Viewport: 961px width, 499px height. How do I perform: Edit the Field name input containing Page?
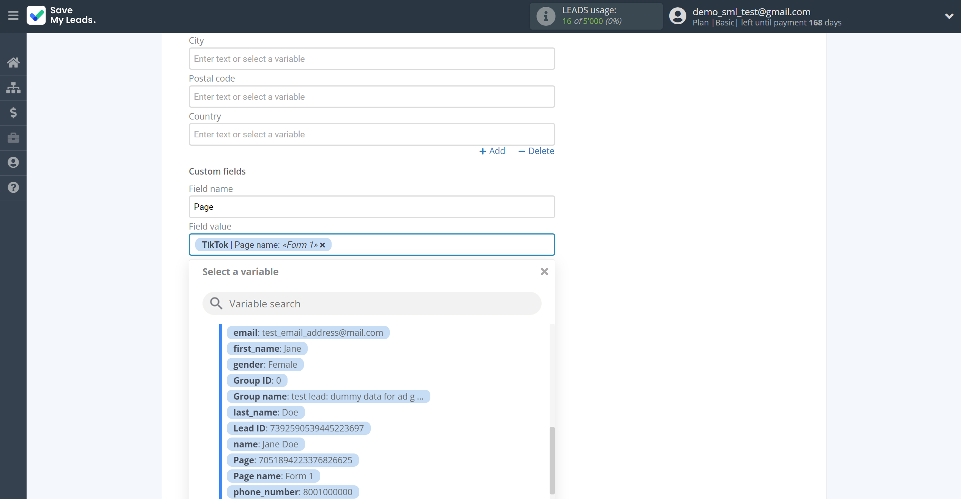[372, 207]
